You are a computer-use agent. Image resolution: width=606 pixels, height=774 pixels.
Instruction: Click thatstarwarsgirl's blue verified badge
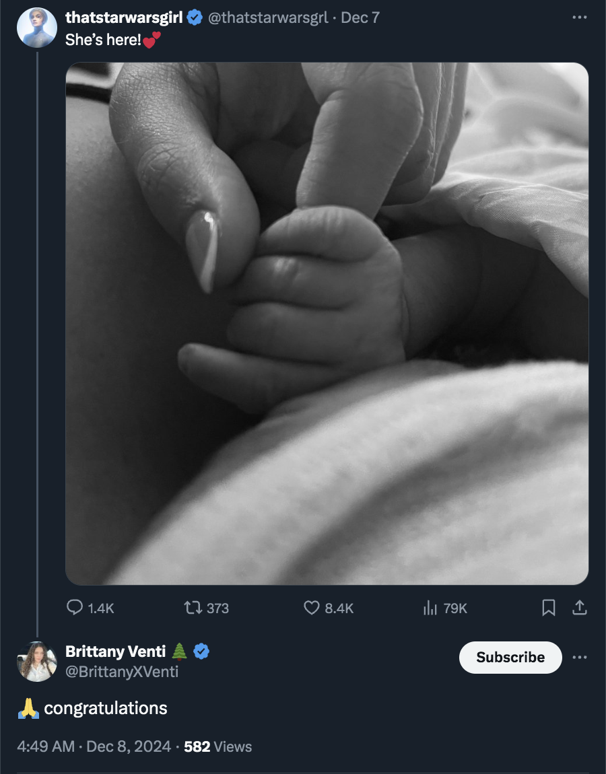[x=195, y=17]
